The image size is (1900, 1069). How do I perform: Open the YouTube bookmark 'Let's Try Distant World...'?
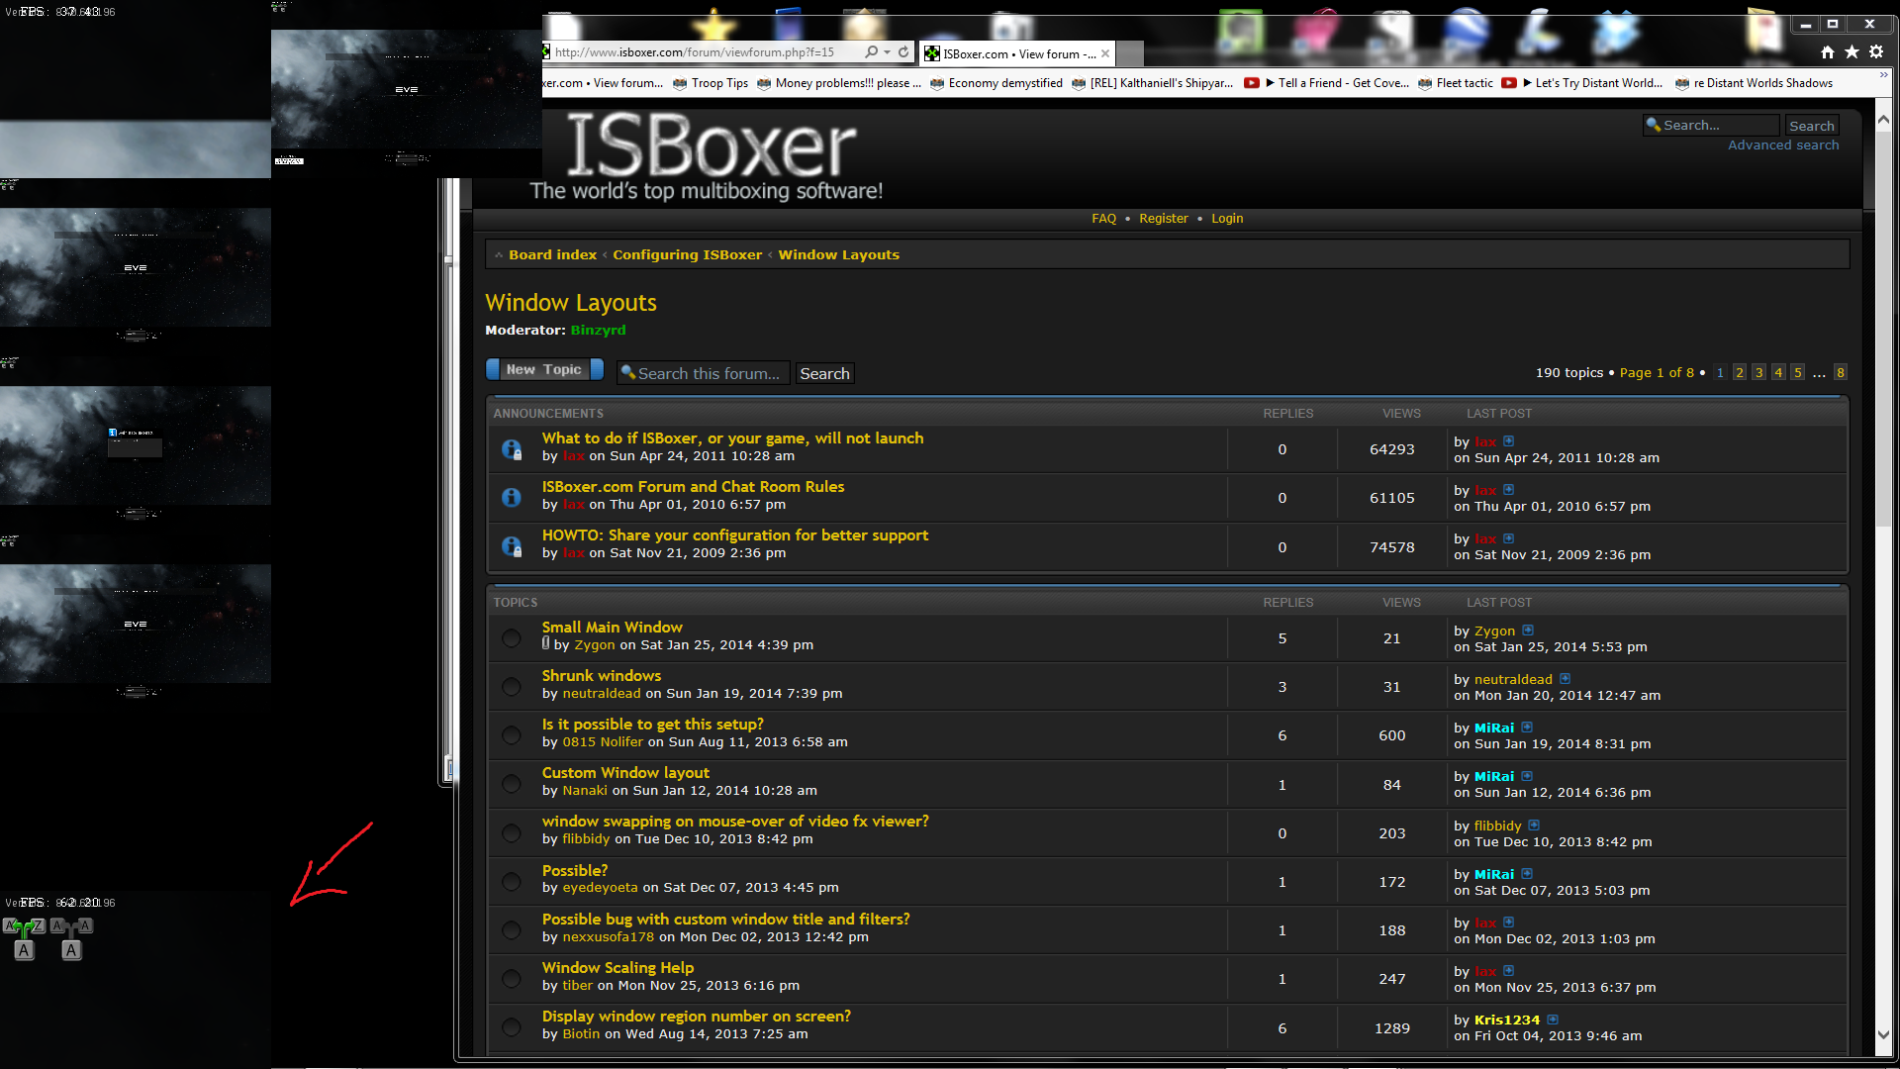click(1582, 83)
